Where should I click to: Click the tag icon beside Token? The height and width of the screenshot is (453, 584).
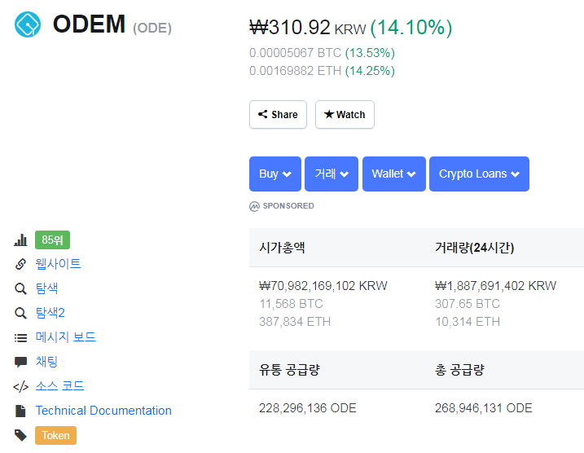[x=20, y=435]
